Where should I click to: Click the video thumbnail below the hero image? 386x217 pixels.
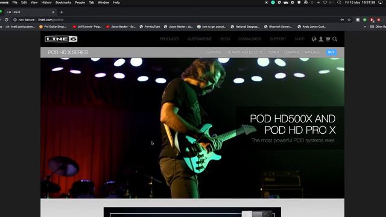[192, 212]
